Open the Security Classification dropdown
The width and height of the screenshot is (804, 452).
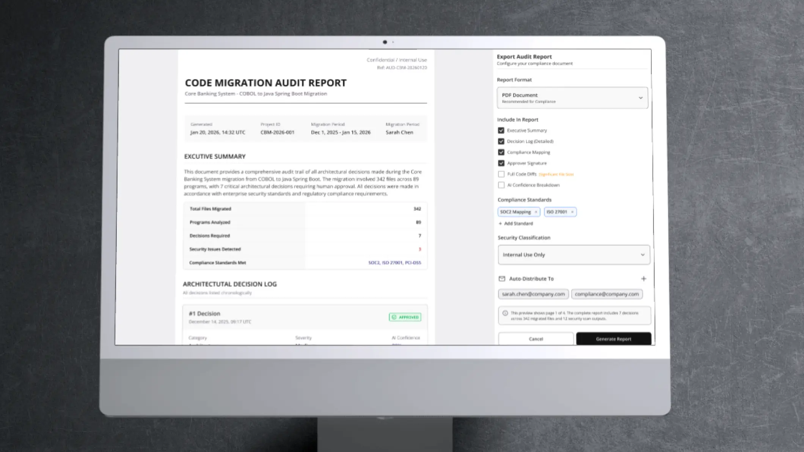tap(573, 255)
